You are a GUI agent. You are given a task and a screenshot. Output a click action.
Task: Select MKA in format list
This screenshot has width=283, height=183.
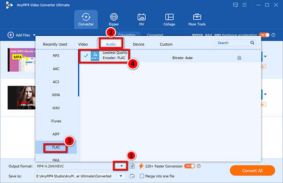pyautogui.click(x=56, y=160)
